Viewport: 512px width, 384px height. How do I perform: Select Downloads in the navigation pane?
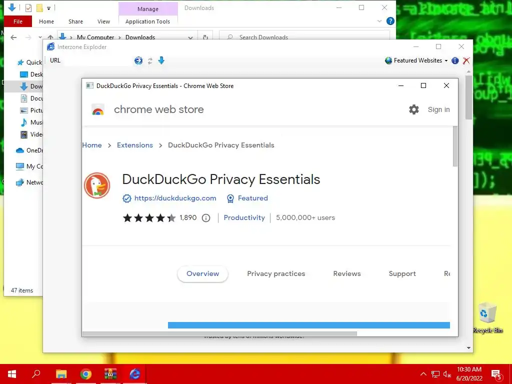(x=31, y=86)
